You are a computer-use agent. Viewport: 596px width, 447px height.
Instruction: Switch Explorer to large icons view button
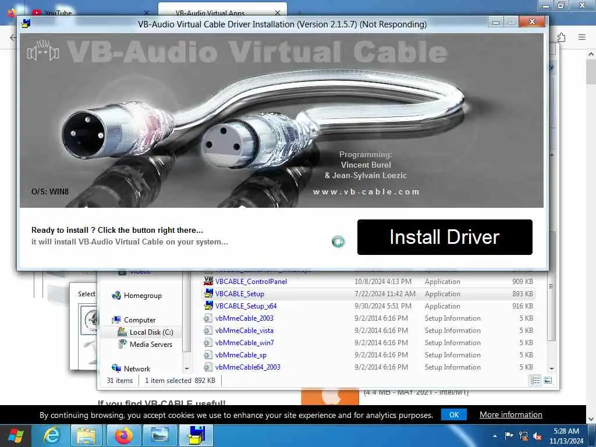(x=548, y=381)
